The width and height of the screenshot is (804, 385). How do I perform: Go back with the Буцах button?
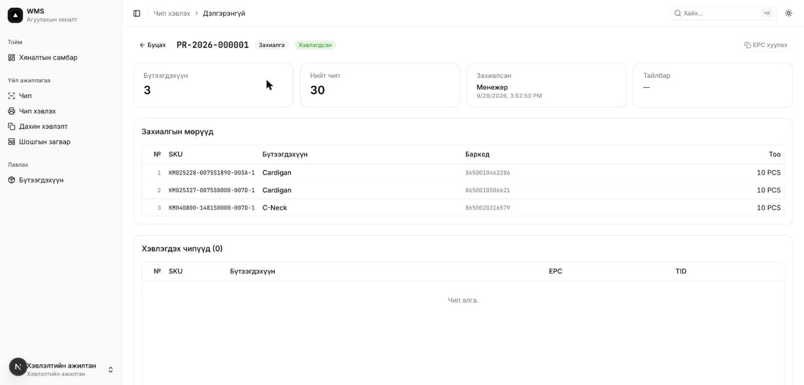(x=152, y=45)
